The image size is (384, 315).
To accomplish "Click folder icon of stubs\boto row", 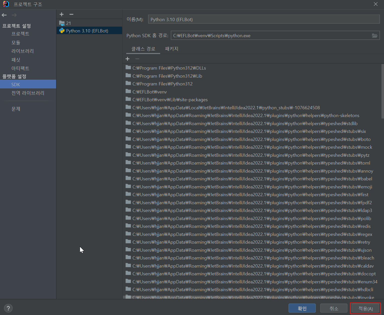I will click(x=128, y=139).
